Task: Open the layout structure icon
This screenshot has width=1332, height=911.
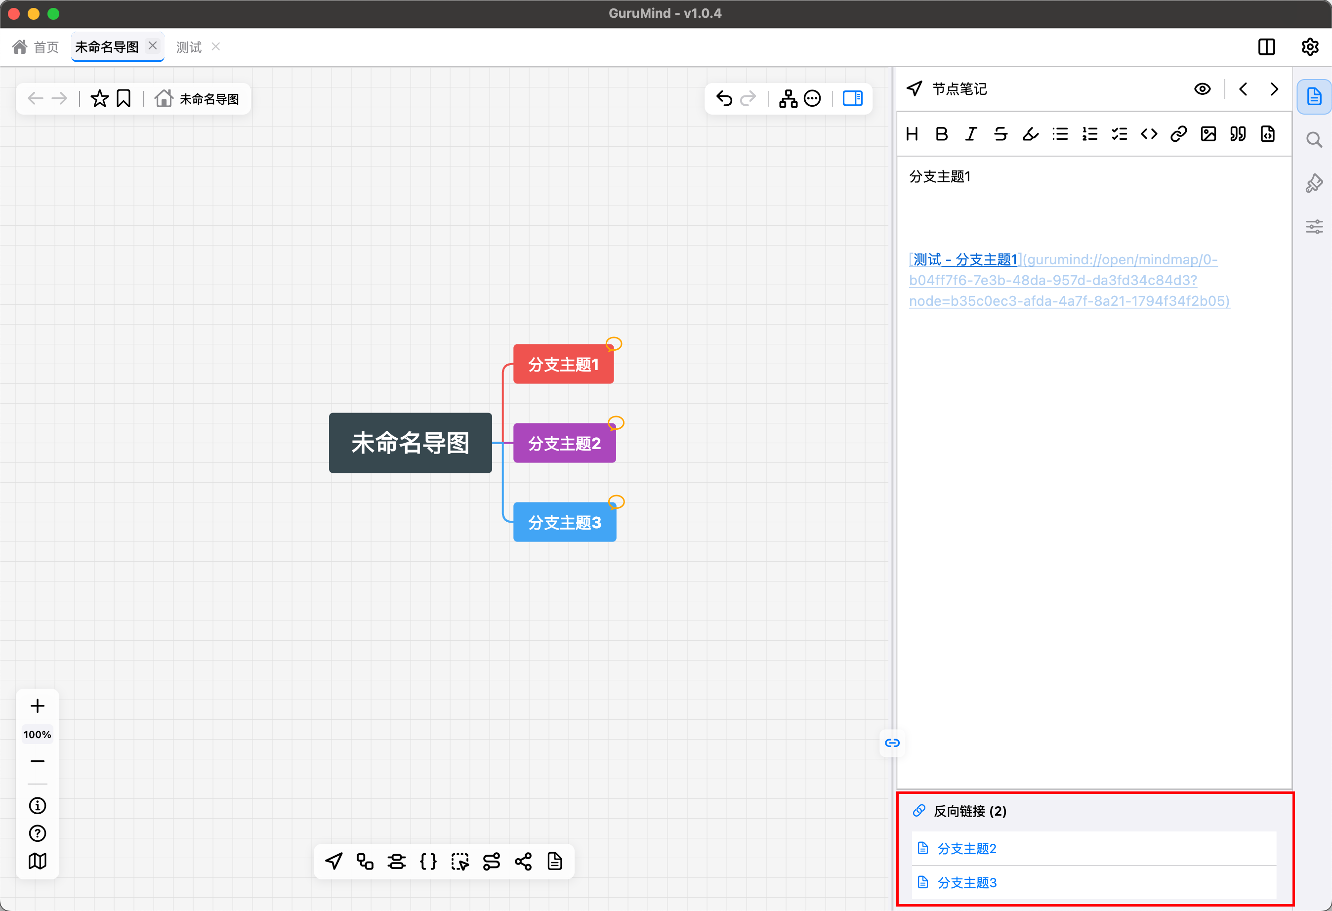Action: coord(788,98)
